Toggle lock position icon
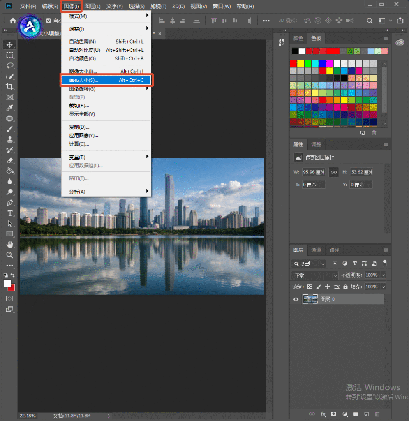The width and height of the screenshot is (409, 421). (328, 287)
